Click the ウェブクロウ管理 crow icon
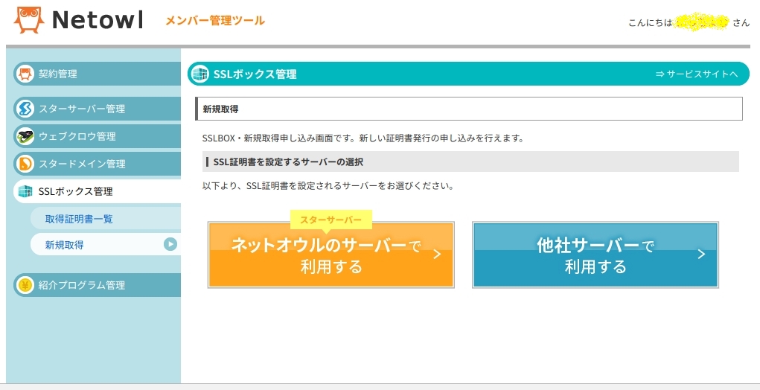Viewport: 760px width, 390px height. tap(25, 136)
